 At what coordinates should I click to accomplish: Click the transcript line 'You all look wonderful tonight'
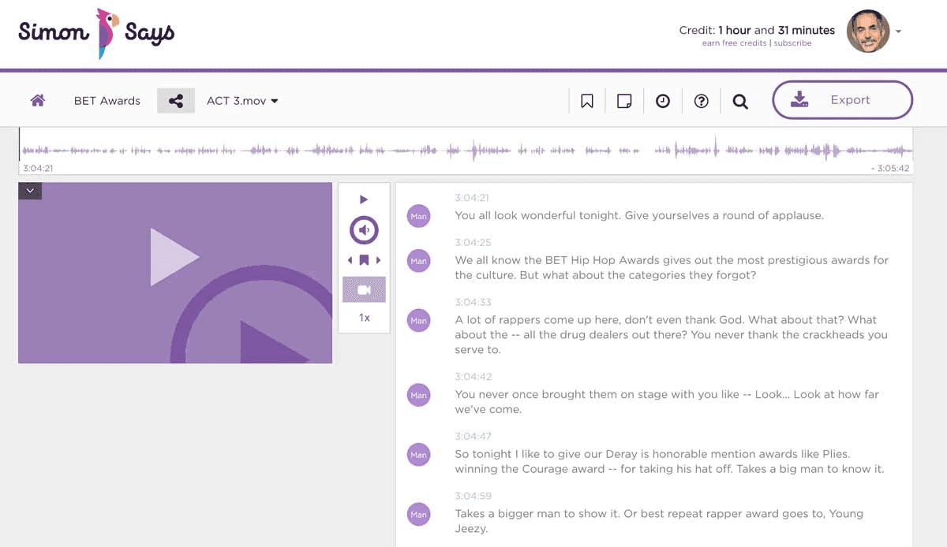coord(639,215)
